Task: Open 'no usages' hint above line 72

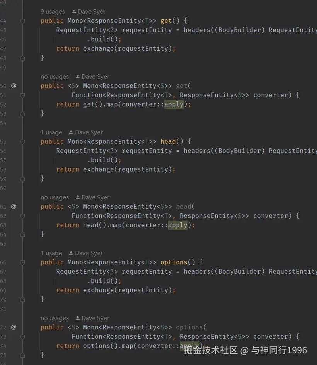Action: click(55, 318)
